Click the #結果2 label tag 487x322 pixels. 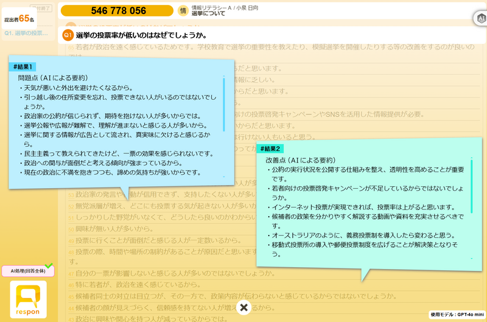pos(270,149)
